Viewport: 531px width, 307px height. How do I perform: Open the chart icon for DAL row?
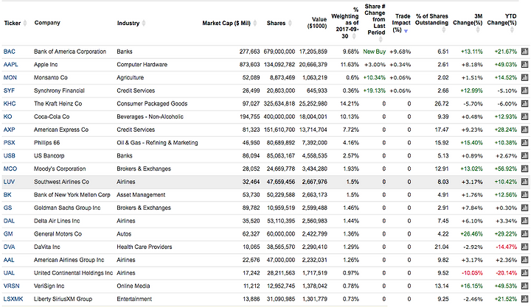tap(524, 220)
